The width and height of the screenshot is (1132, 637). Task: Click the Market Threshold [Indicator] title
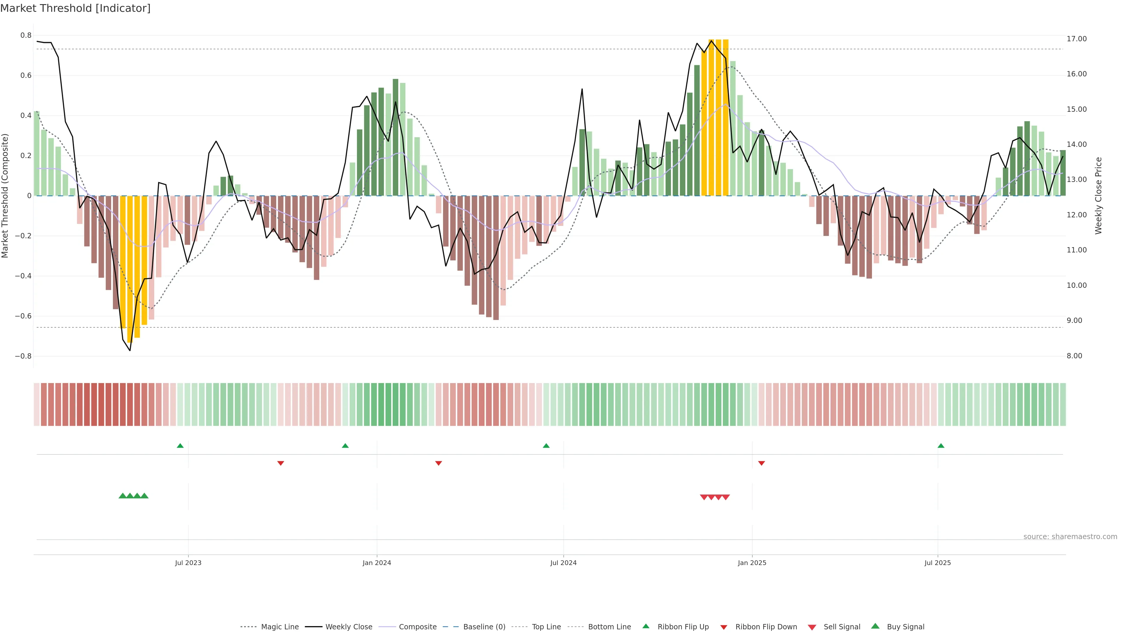[75, 8]
